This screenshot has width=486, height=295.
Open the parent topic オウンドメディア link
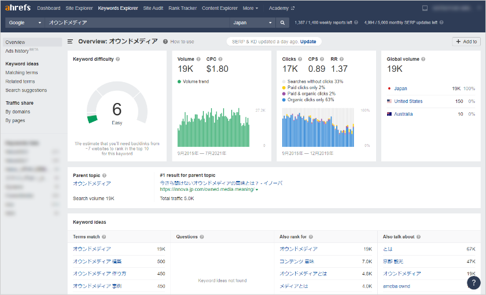pyautogui.click(x=92, y=183)
